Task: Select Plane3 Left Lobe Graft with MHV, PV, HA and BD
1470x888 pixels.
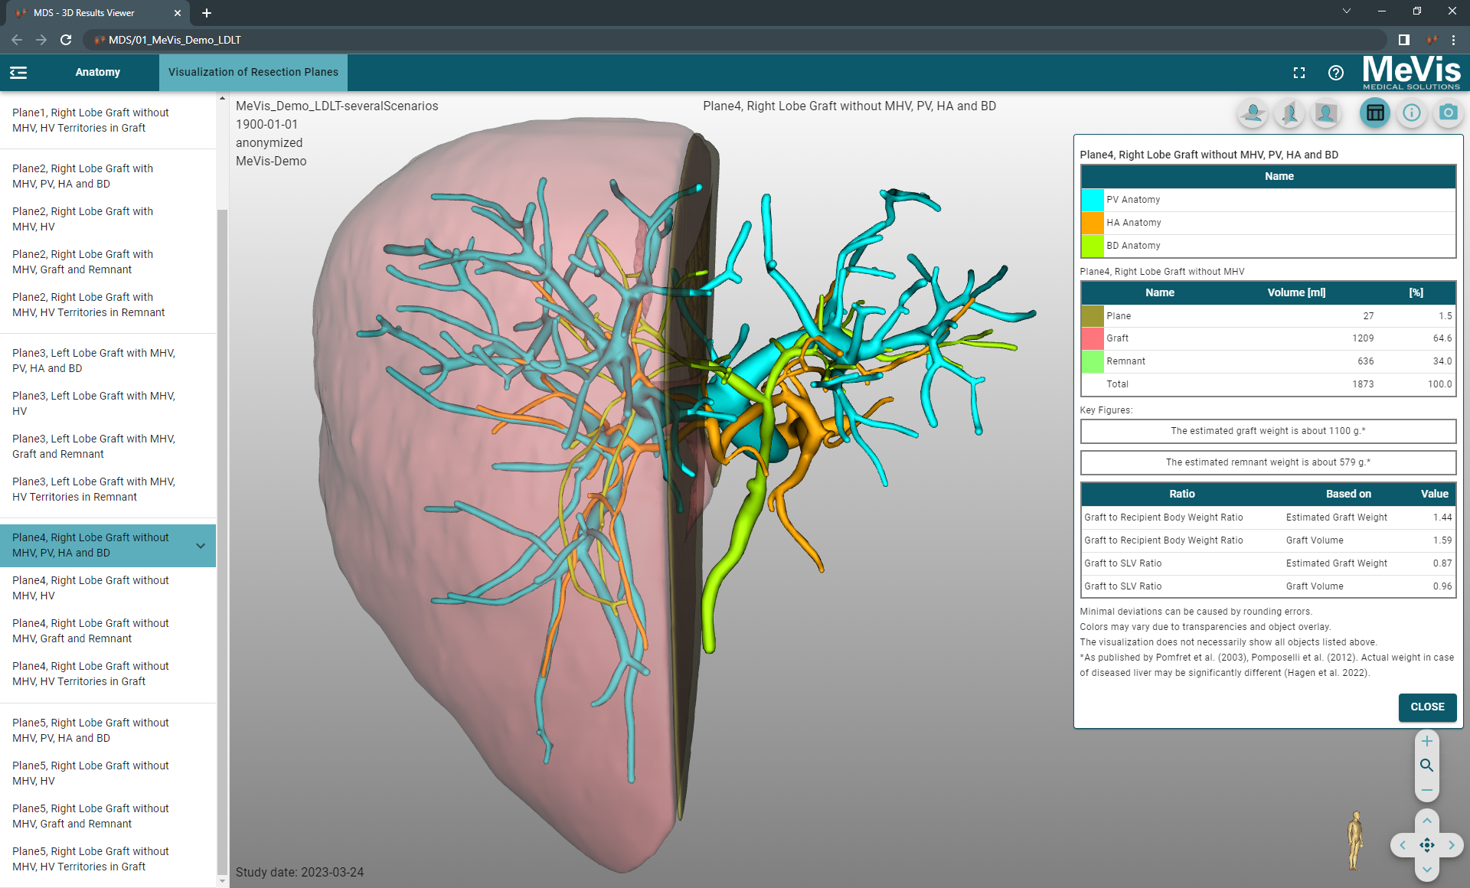Action: coord(108,361)
